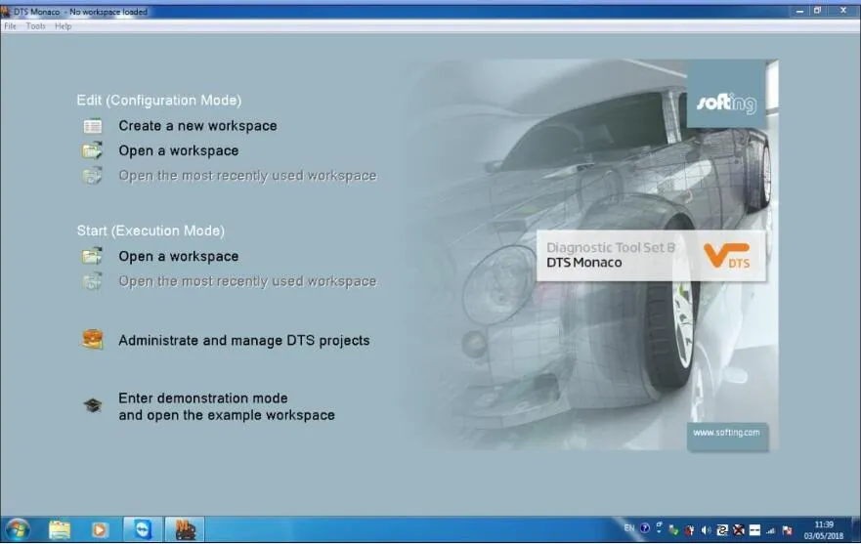Image resolution: width=861 pixels, height=544 pixels.
Task: Click the volume speaker tray icon
Action: click(x=707, y=529)
